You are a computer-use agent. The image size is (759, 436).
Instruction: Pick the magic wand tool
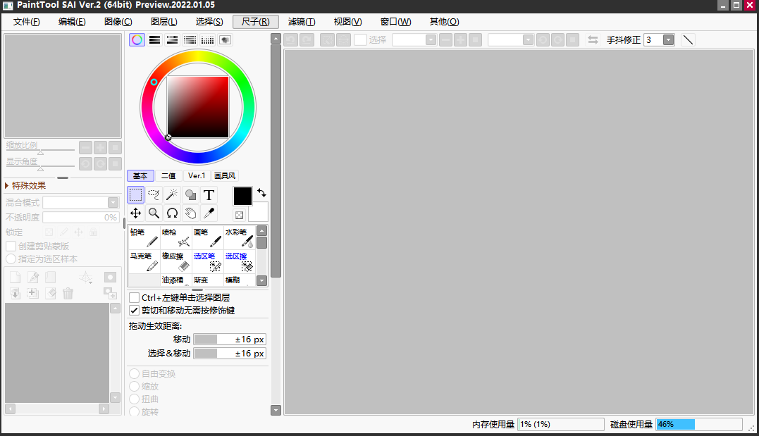pos(172,195)
